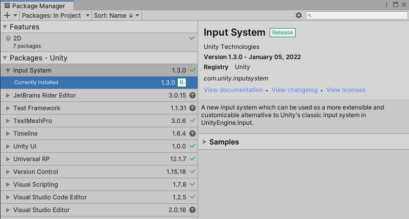
Task: Click Universal RP installed checkmark
Action: (193, 159)
